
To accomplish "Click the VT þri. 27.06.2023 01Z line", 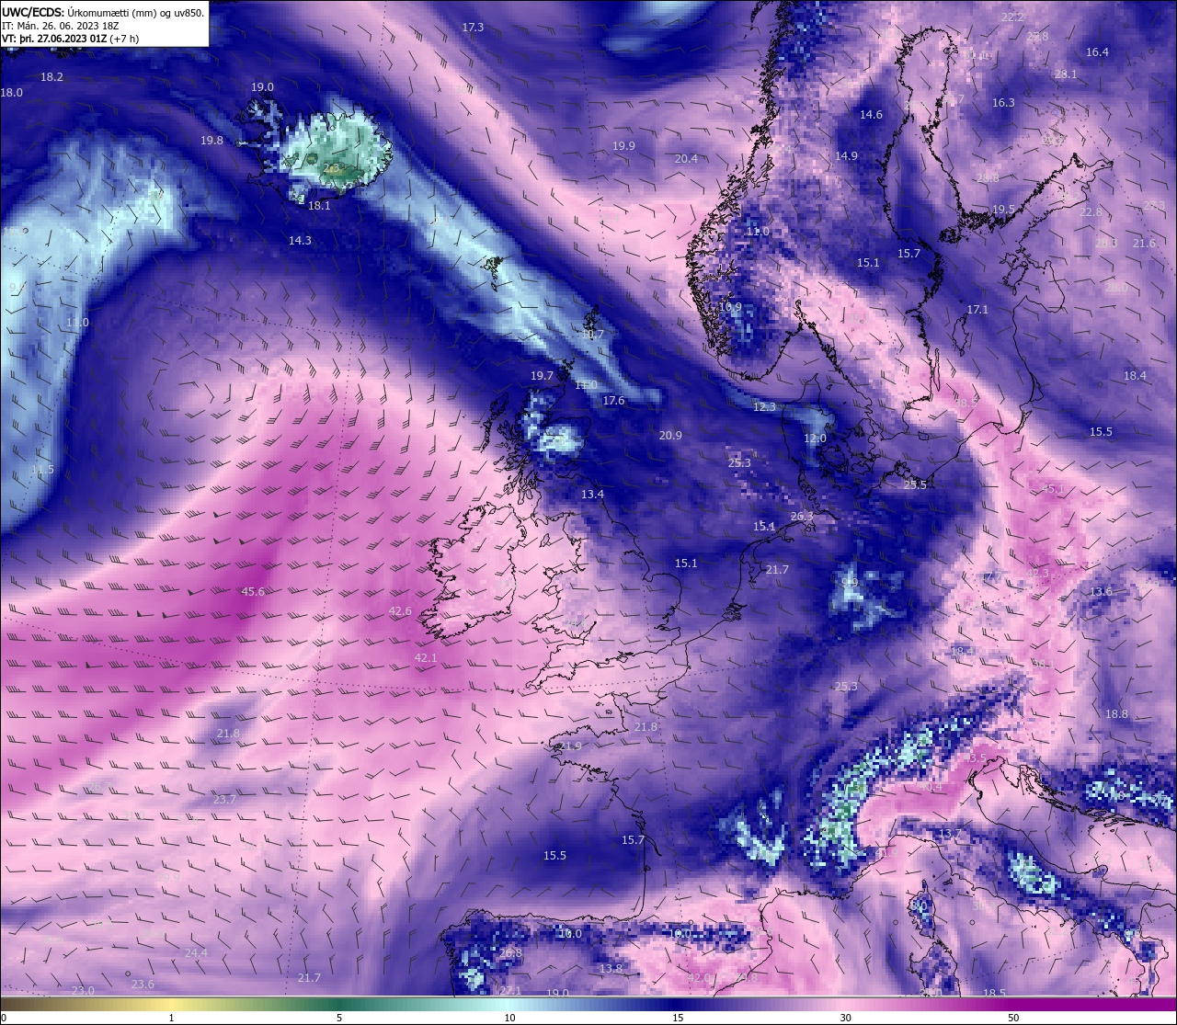I will (71, 39).
